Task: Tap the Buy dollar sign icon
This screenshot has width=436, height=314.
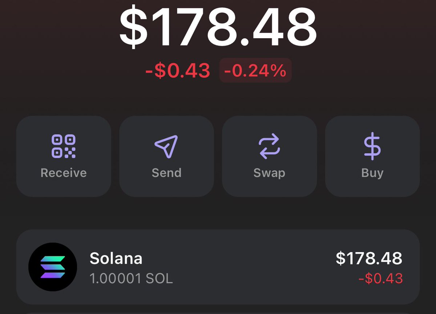Action: click(x=372, y=147)
